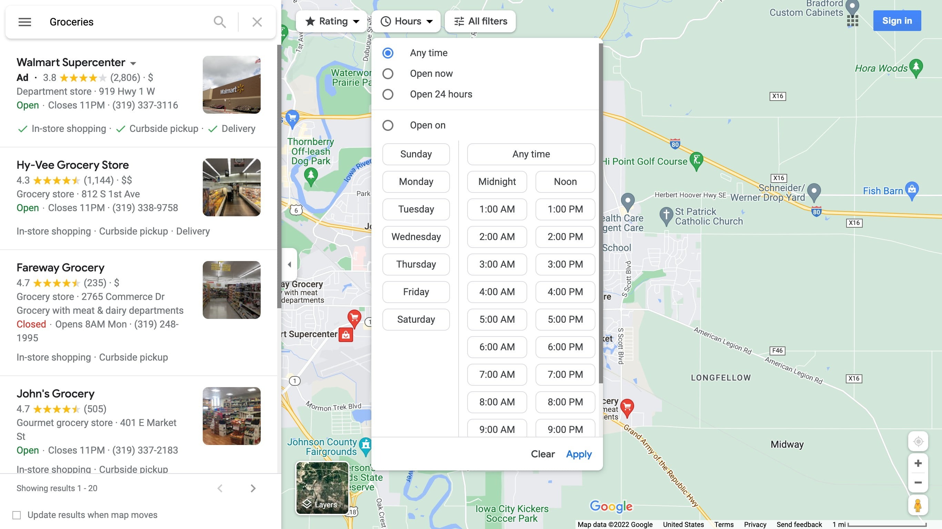Enable Update results when map moves
This screenshot has width=942, height=529.
[17, 515]
